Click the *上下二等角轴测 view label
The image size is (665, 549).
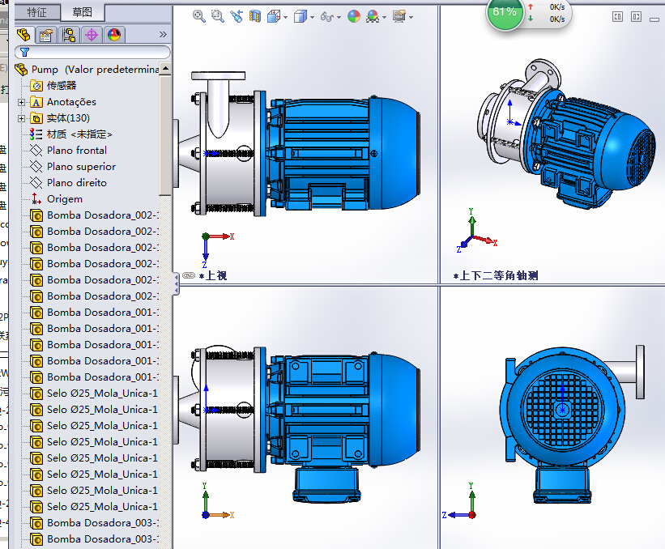[496, 276]
